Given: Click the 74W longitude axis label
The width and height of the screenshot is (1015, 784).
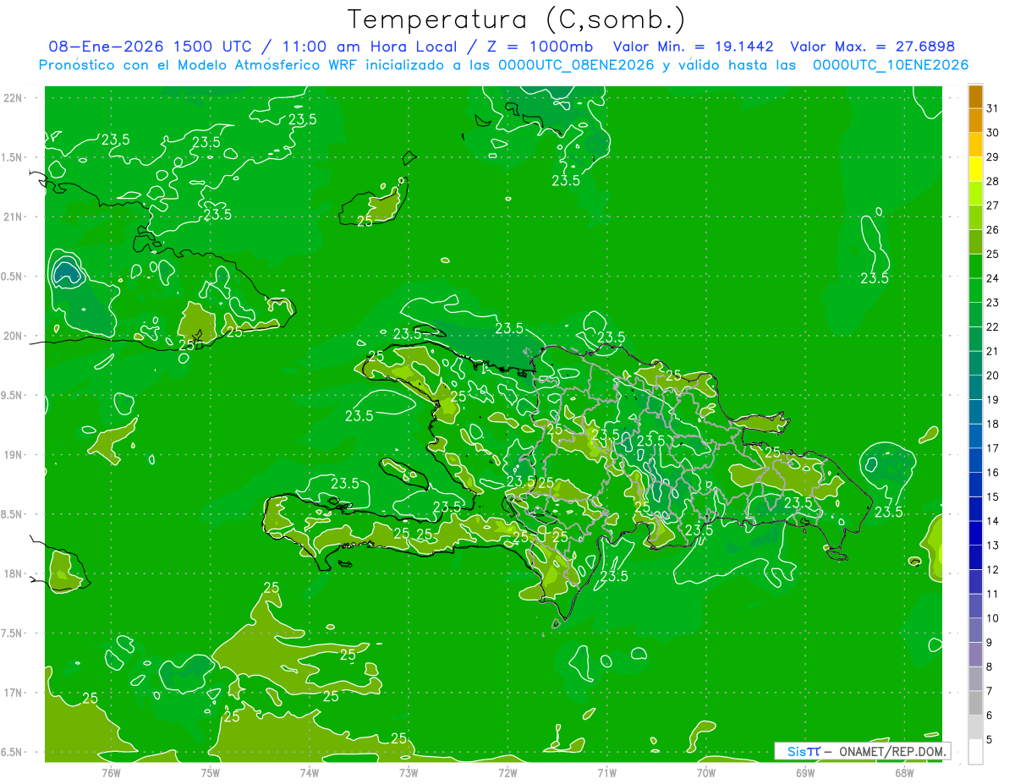Looking at the screenshot, I should 309,772.
